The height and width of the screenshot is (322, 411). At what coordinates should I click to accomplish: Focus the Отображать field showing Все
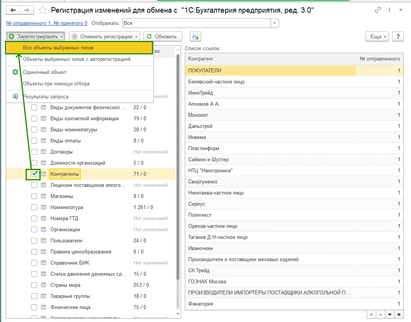pyautogui.click(x=196, y=23)
